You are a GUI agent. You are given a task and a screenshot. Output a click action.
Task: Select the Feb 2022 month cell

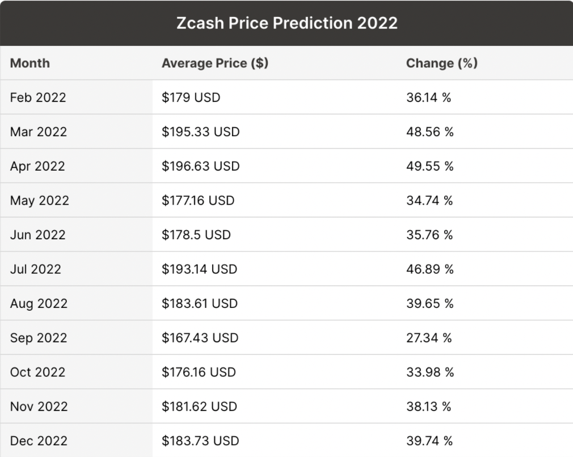click(x=38, y=98)
